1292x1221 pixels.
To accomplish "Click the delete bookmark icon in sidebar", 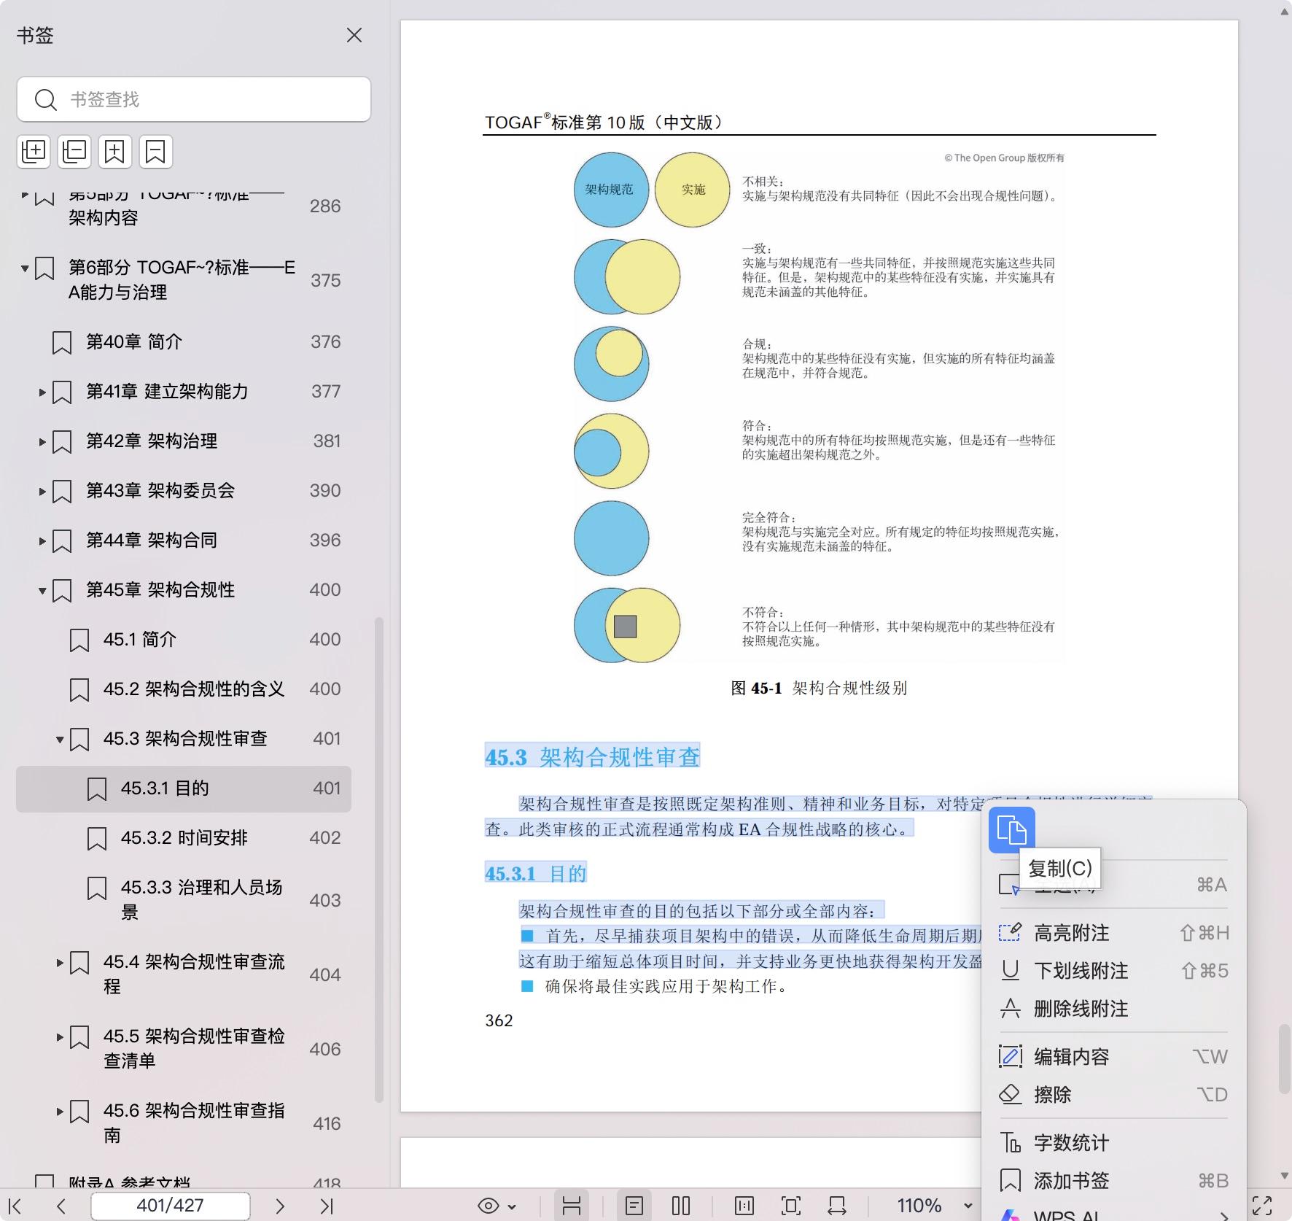I will click(x=155, y=152).
